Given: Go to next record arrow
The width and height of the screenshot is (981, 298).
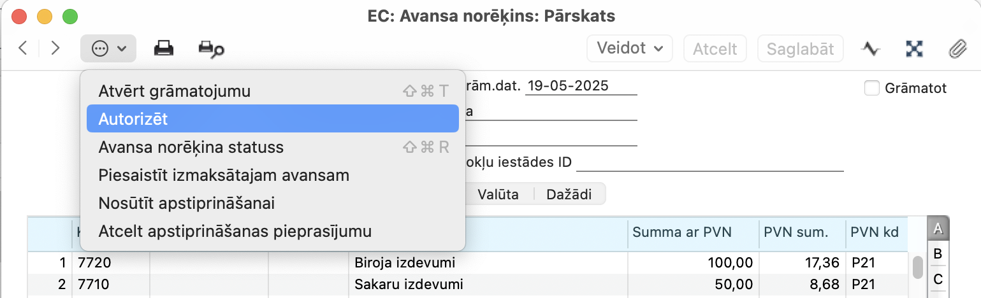Looking at the screenshot, I should pos(55,48).
